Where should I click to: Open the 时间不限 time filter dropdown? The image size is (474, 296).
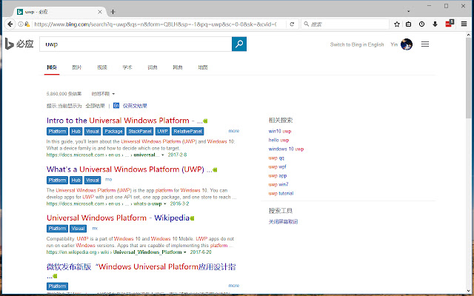click(103, 94)
